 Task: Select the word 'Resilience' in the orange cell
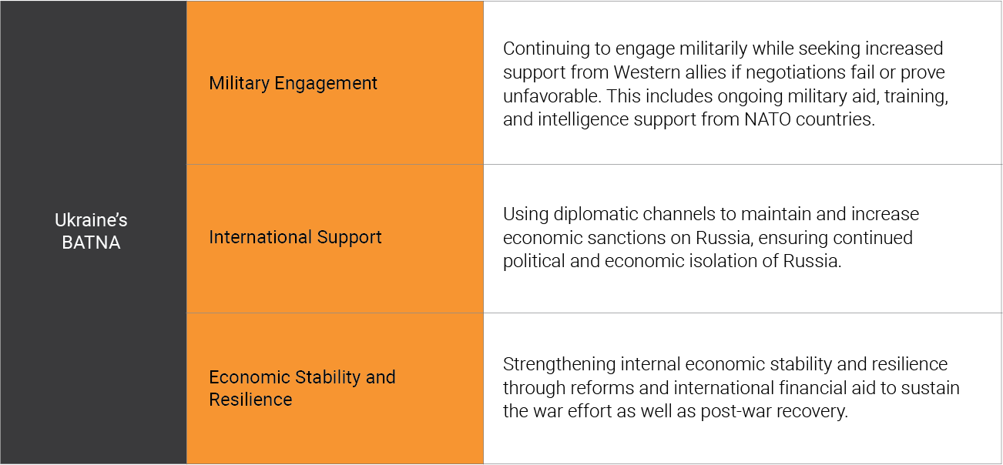coord(250,400)
